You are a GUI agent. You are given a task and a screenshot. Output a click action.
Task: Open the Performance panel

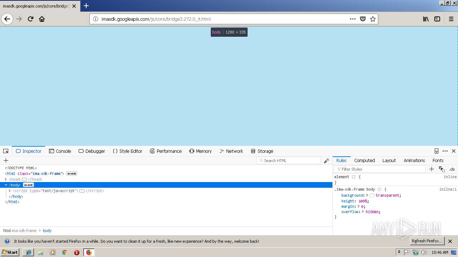tap(166, 151)
